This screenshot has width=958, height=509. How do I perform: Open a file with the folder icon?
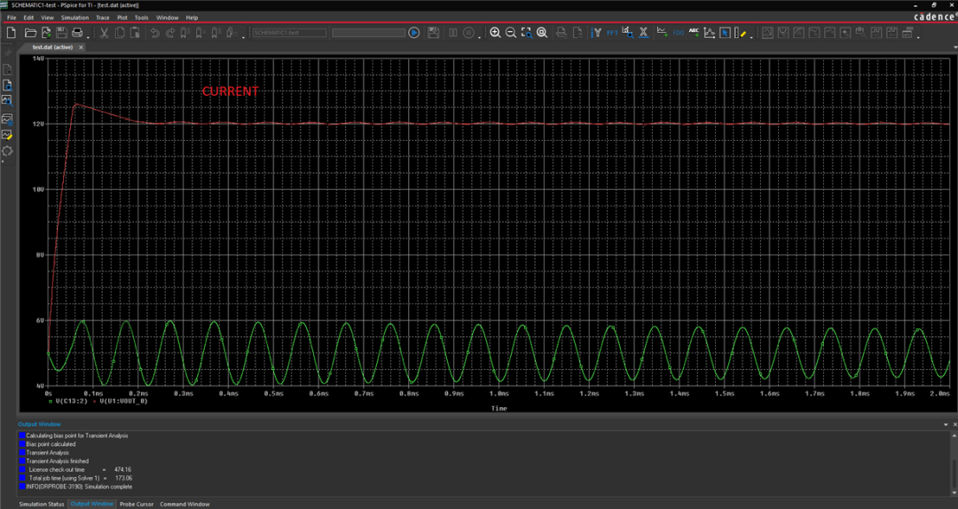[30, 33]
